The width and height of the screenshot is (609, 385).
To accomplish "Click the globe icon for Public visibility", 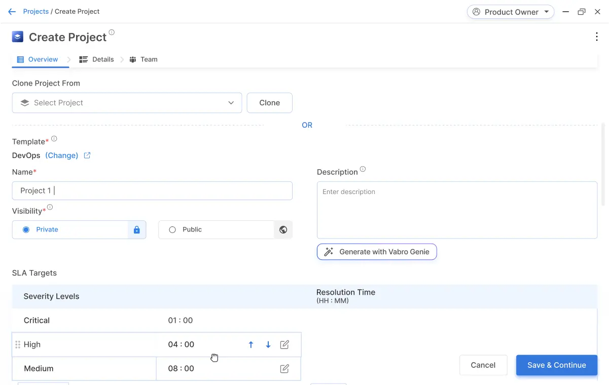I will 283,230.
